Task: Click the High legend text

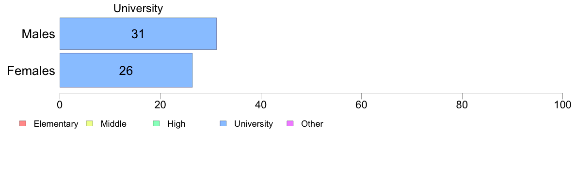Action: pos(176,124)
